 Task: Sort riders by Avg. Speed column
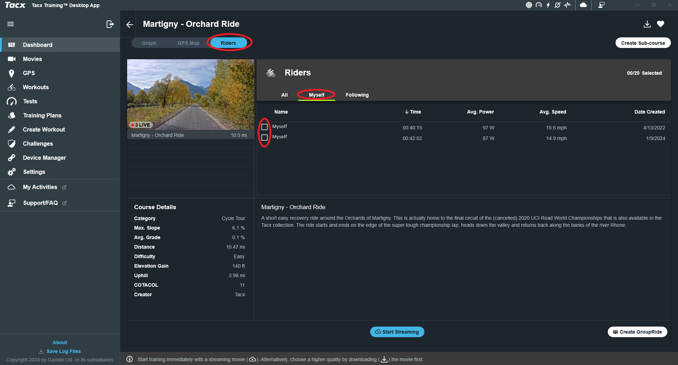click(x=553, y=112)
